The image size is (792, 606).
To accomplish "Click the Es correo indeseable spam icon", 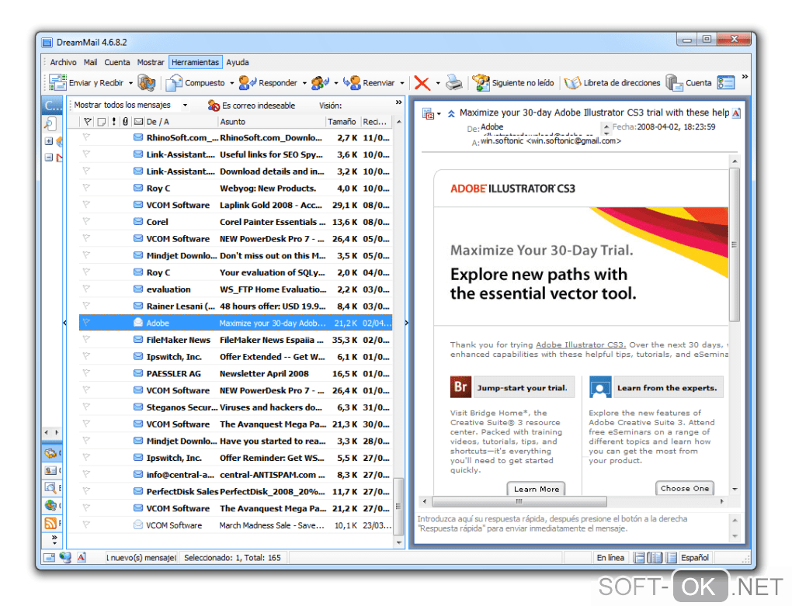I will [x=214, y=106].
